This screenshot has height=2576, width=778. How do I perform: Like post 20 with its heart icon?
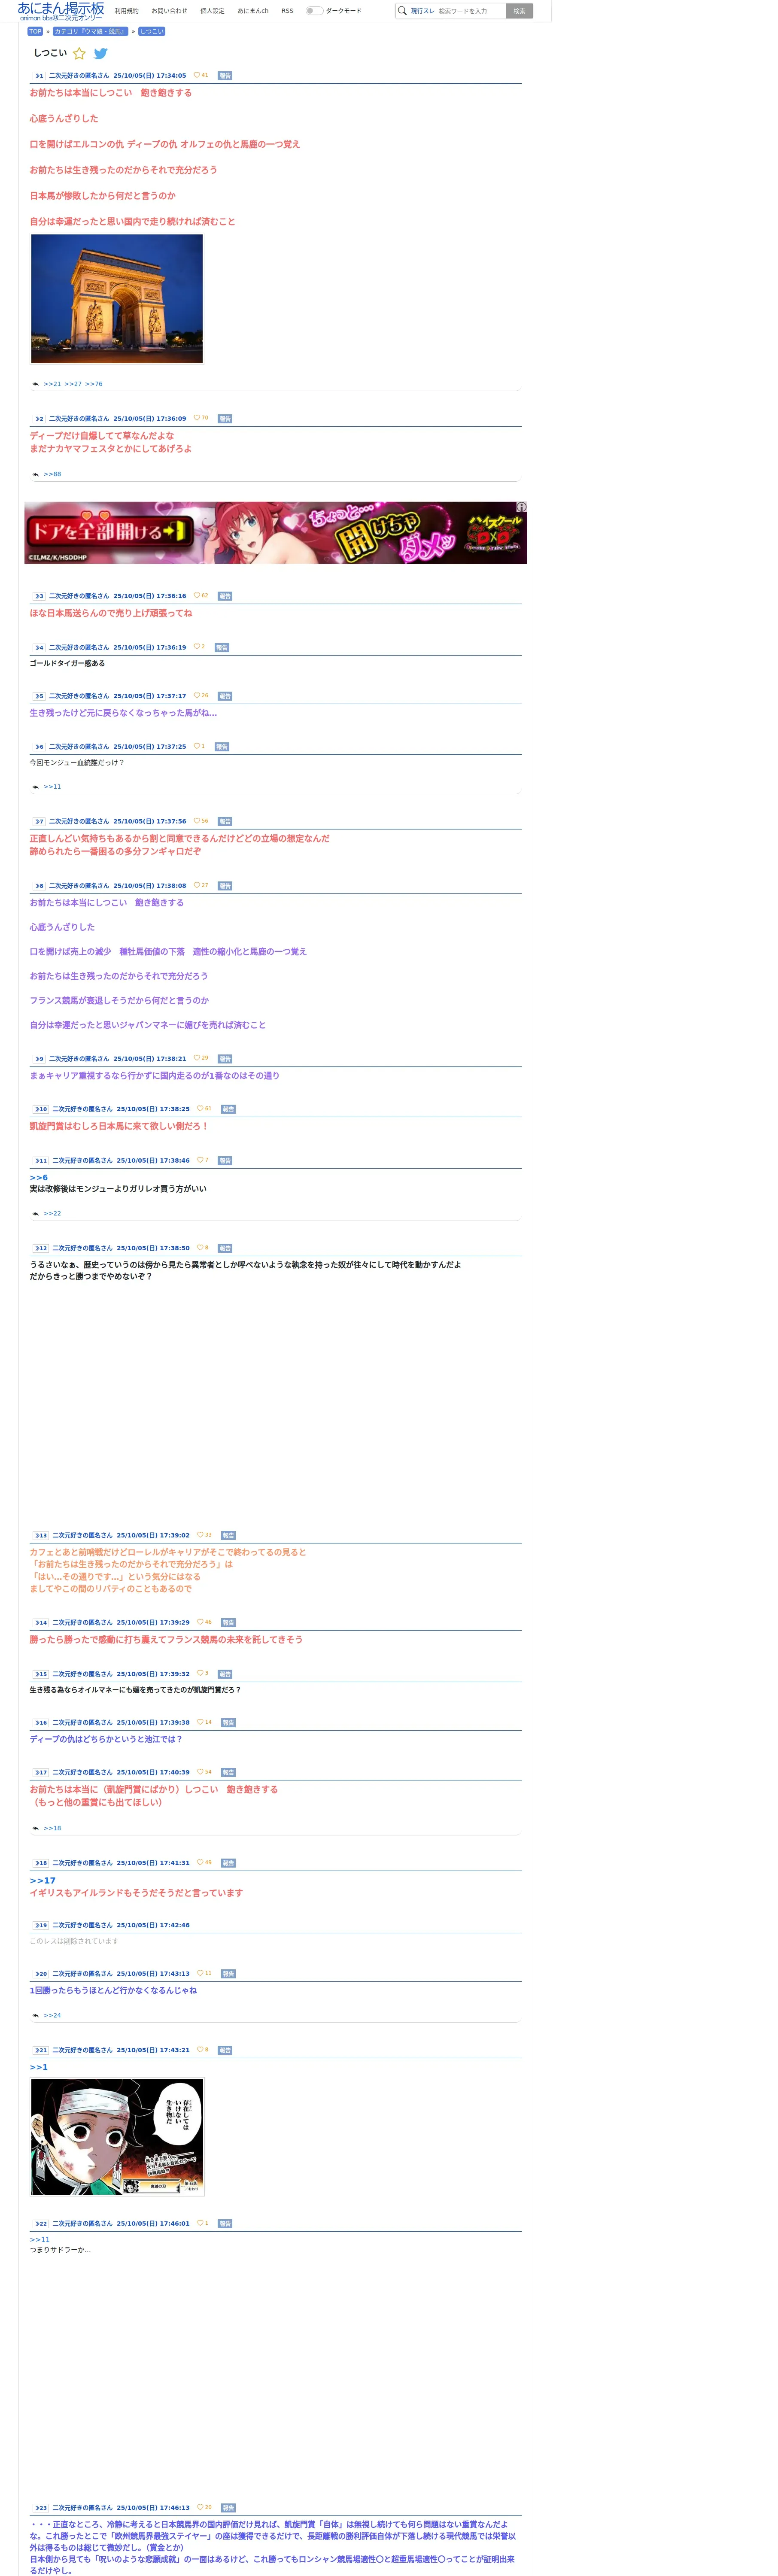coord(200,1973)
